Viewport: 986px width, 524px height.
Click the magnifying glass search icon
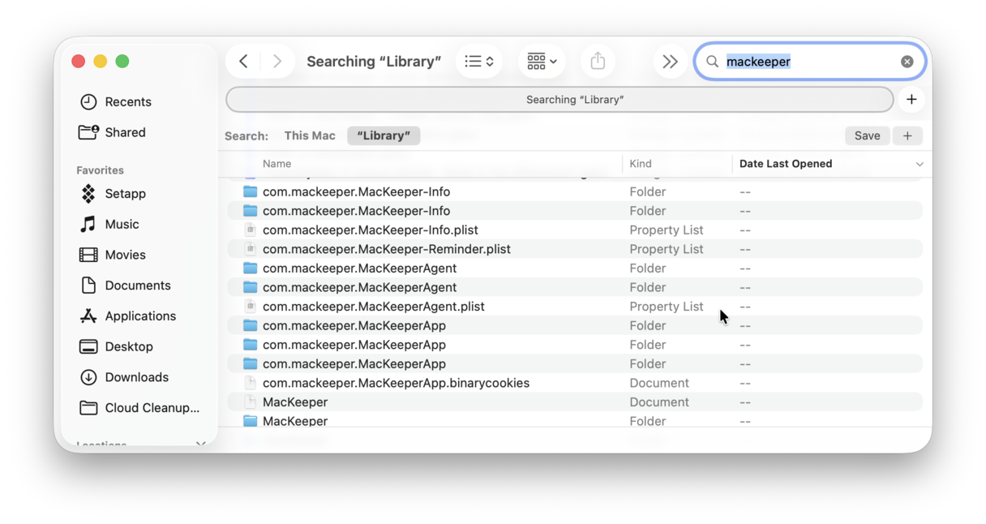click(713, 62)
